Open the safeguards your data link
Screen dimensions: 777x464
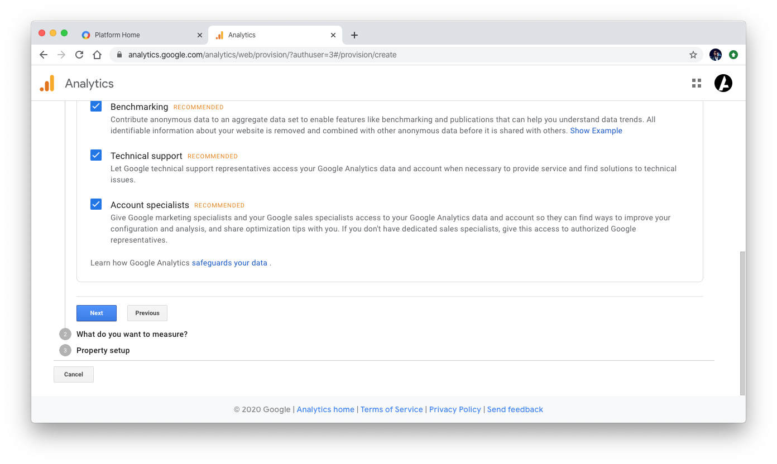click(x=229, y=263)
